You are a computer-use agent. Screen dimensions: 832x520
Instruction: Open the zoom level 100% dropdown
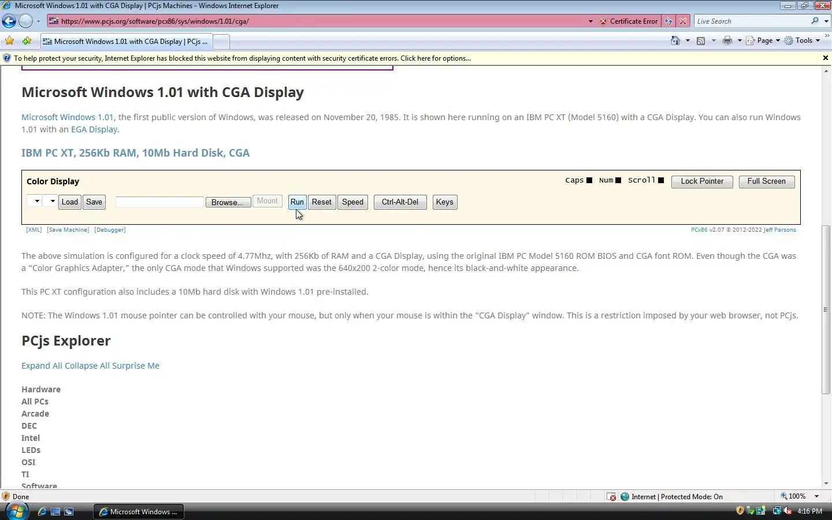tap(816, 496)
